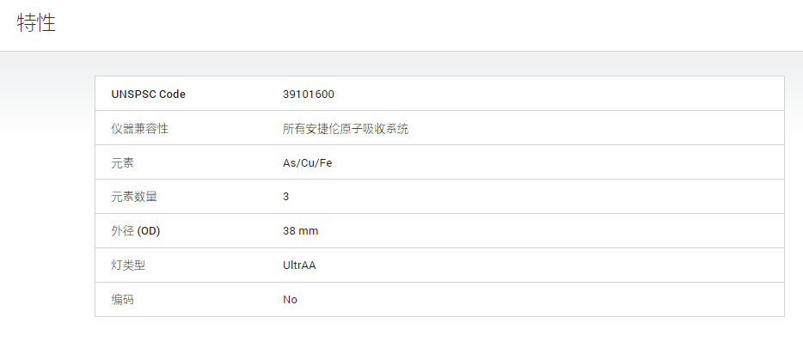Viewport: 803px width, 360px height.
Task: Click the UltrAA lamp type value
Action: point(299,265)
